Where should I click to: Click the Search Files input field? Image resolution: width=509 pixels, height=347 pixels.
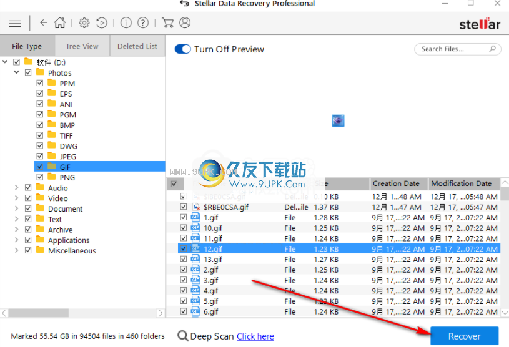pos(458,49)
